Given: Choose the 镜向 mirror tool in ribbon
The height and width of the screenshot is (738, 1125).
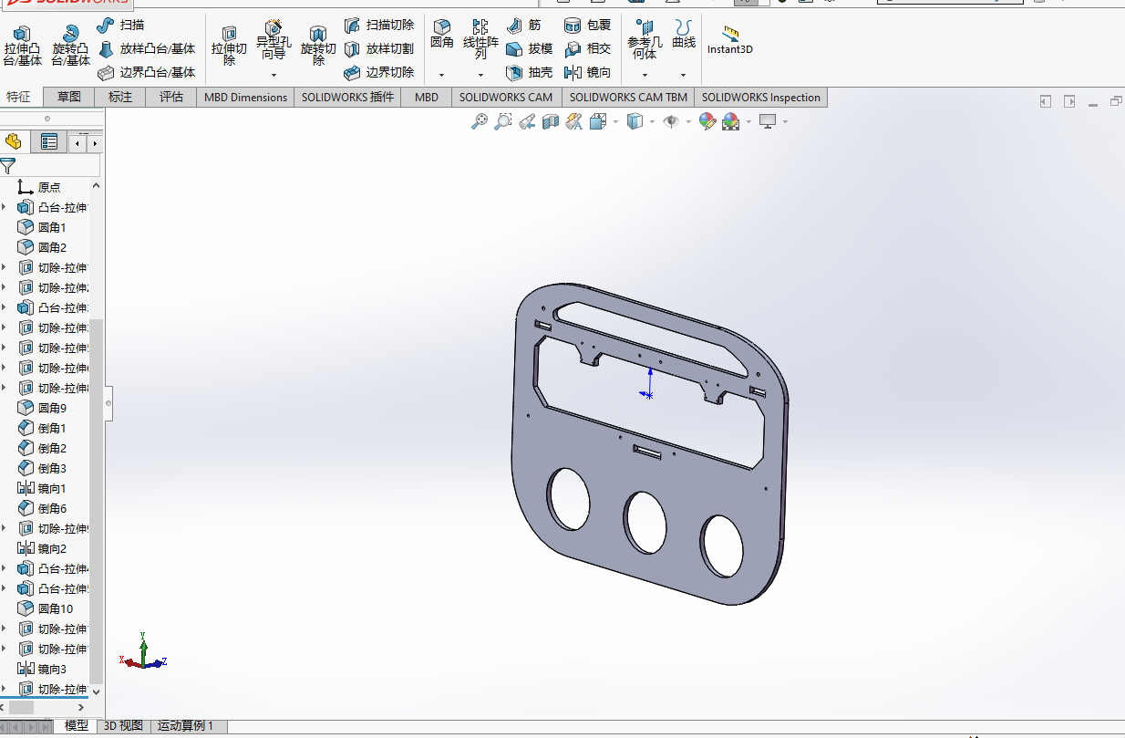Looking at the screenshot, I should (588, 72).
